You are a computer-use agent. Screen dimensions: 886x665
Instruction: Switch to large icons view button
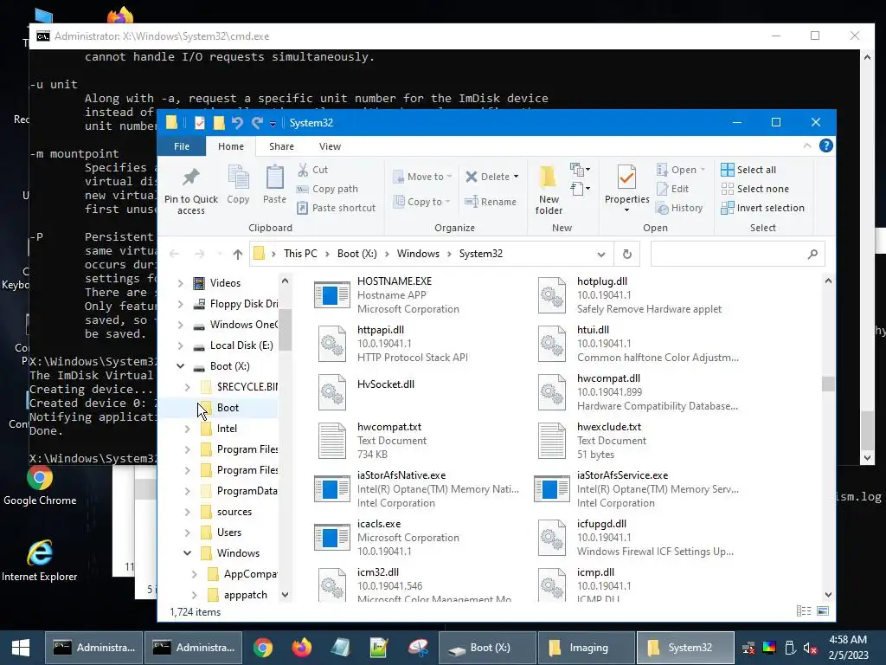pos(823,611)
